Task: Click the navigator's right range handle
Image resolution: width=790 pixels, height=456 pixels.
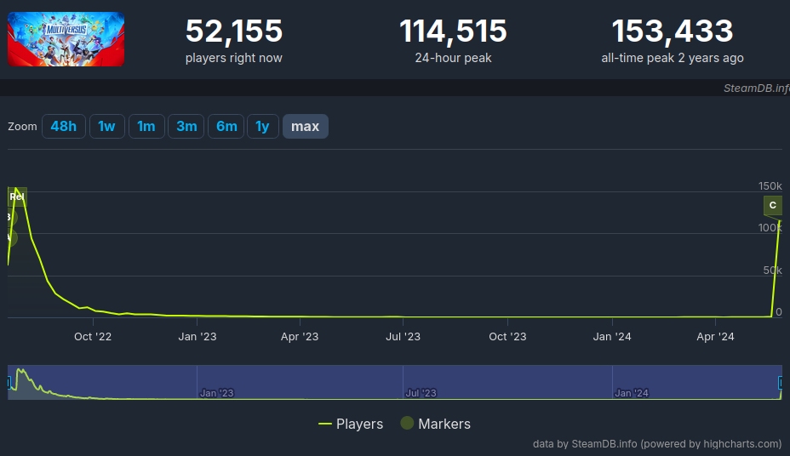Action: point(781,383)
